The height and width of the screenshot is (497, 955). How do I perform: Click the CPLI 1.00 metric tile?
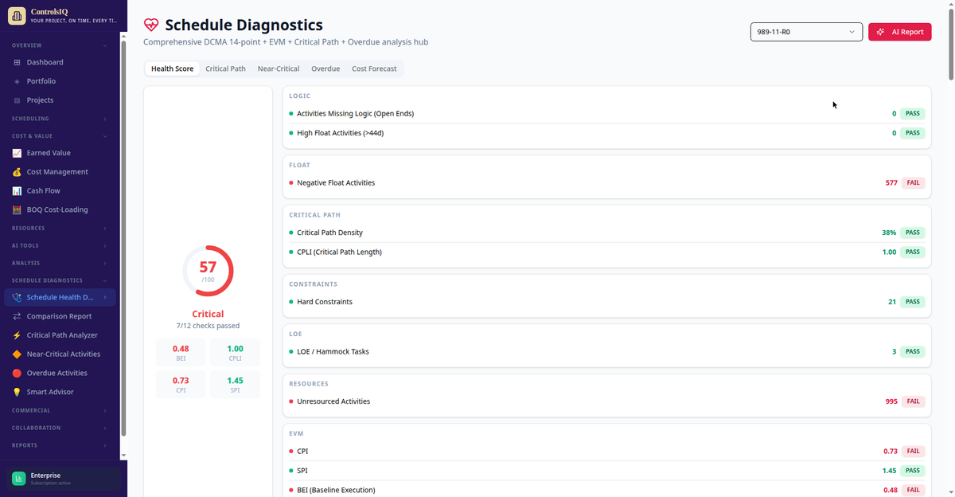pyautogui.click(x=235, y=354)
